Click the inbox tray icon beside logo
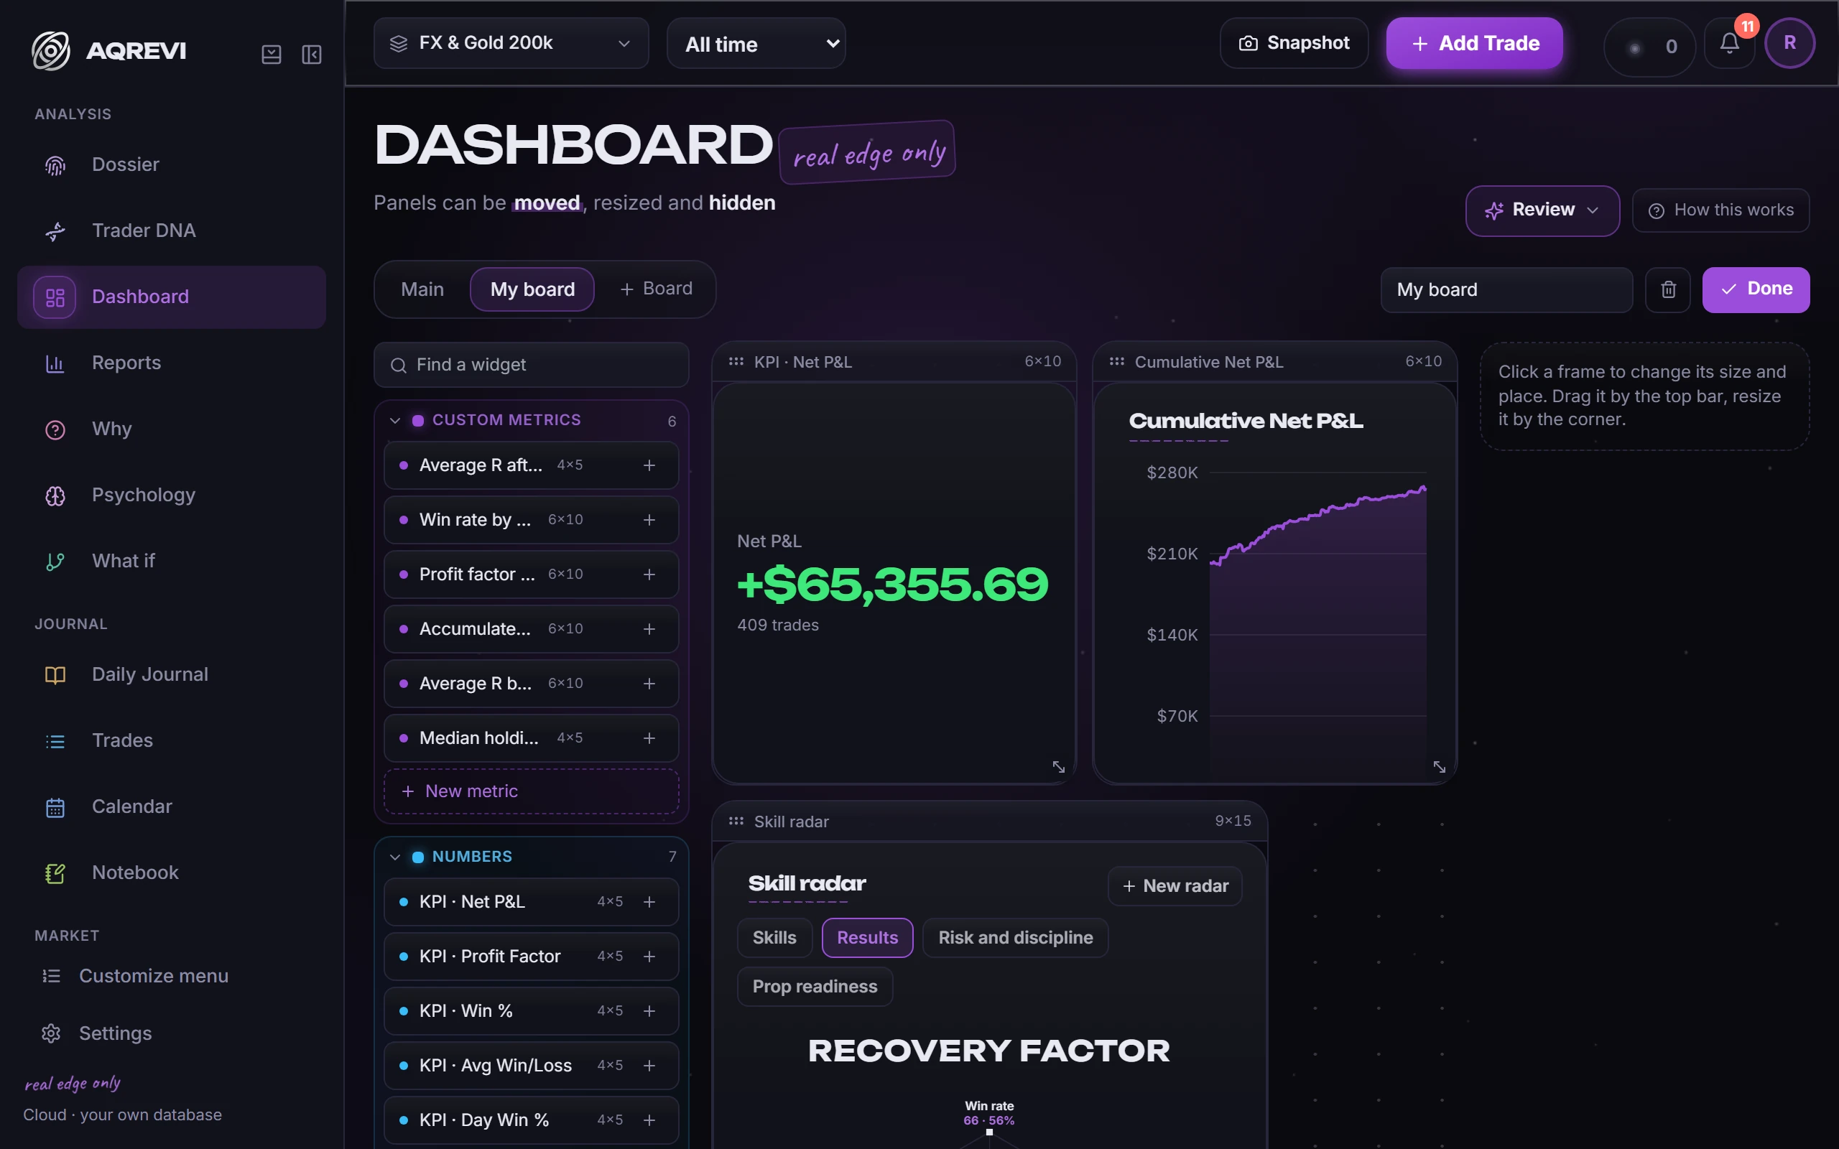 click(272, 54)
